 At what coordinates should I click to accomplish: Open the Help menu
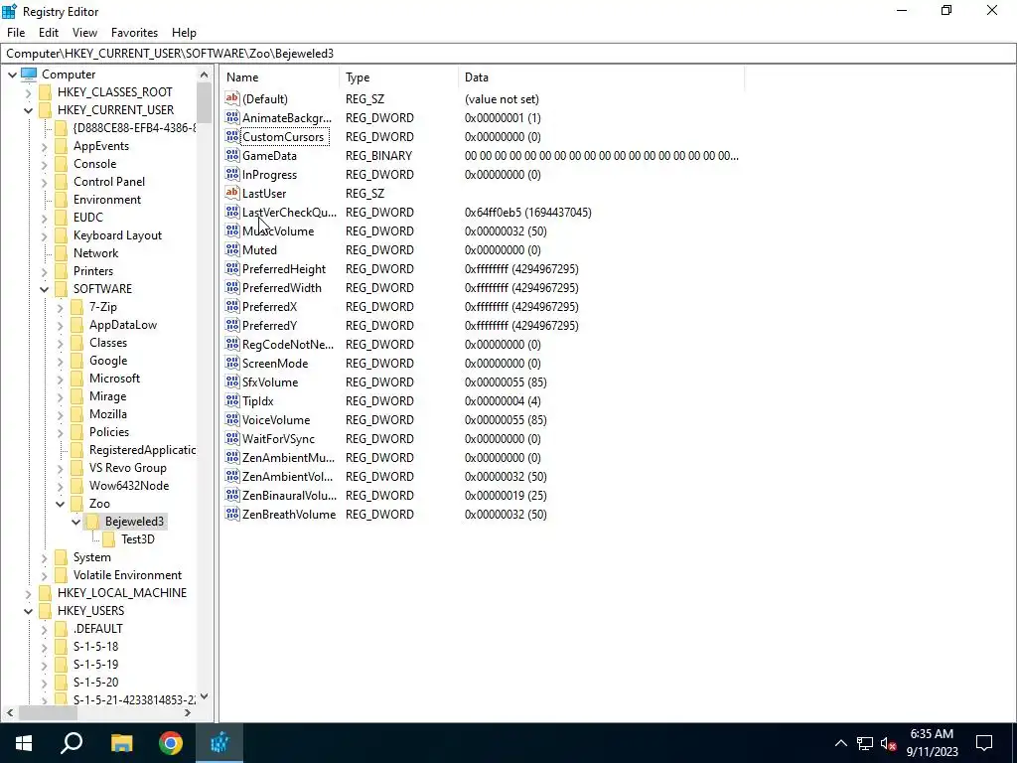pos(184,33)
